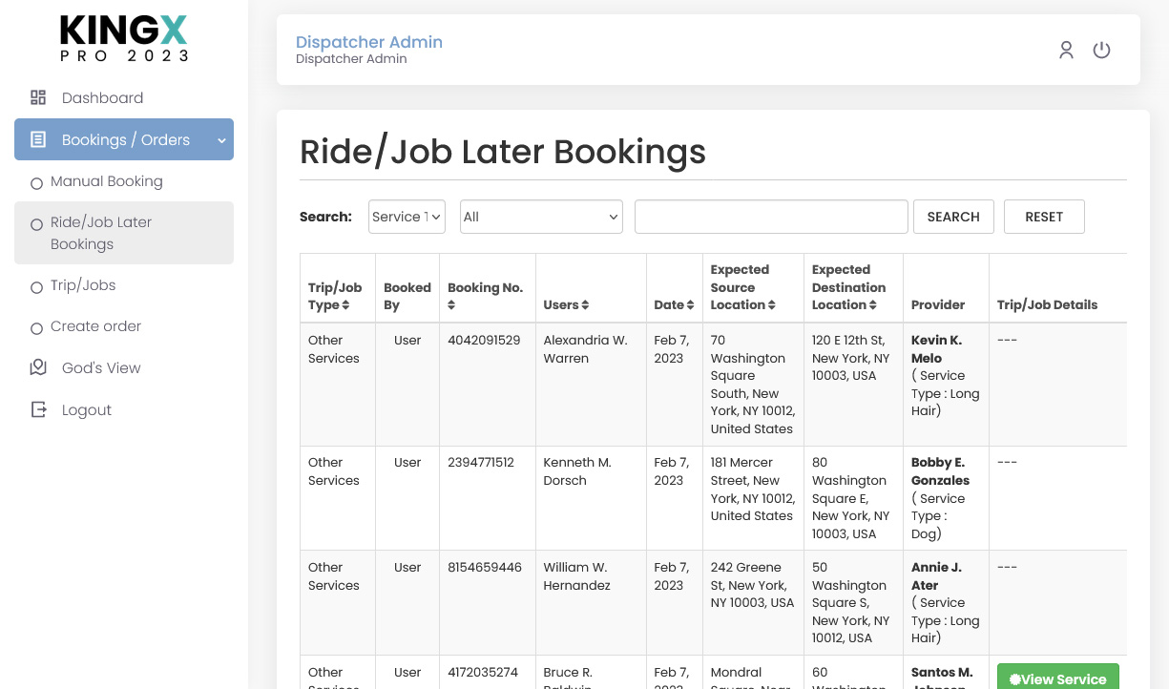This screenshot has height=689, width=1169.
Task: Click destination 120 E 12th St
Action: [850, 358]
